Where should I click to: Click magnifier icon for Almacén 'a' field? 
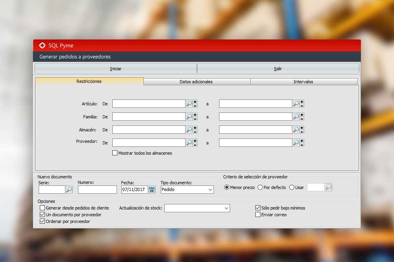coord(296,130)
